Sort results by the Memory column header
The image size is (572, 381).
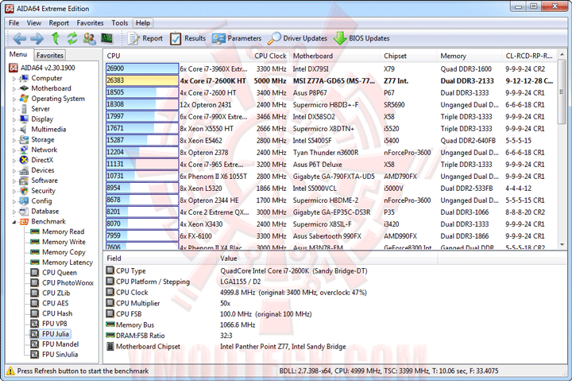click(x=470, y=56)
